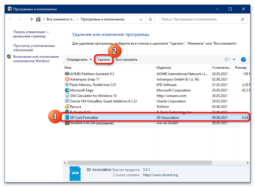The width and height of the screenshot is (255, 187).
Task: Open Просмотр установленных обновлений link
Action: [x=34, y=48]
